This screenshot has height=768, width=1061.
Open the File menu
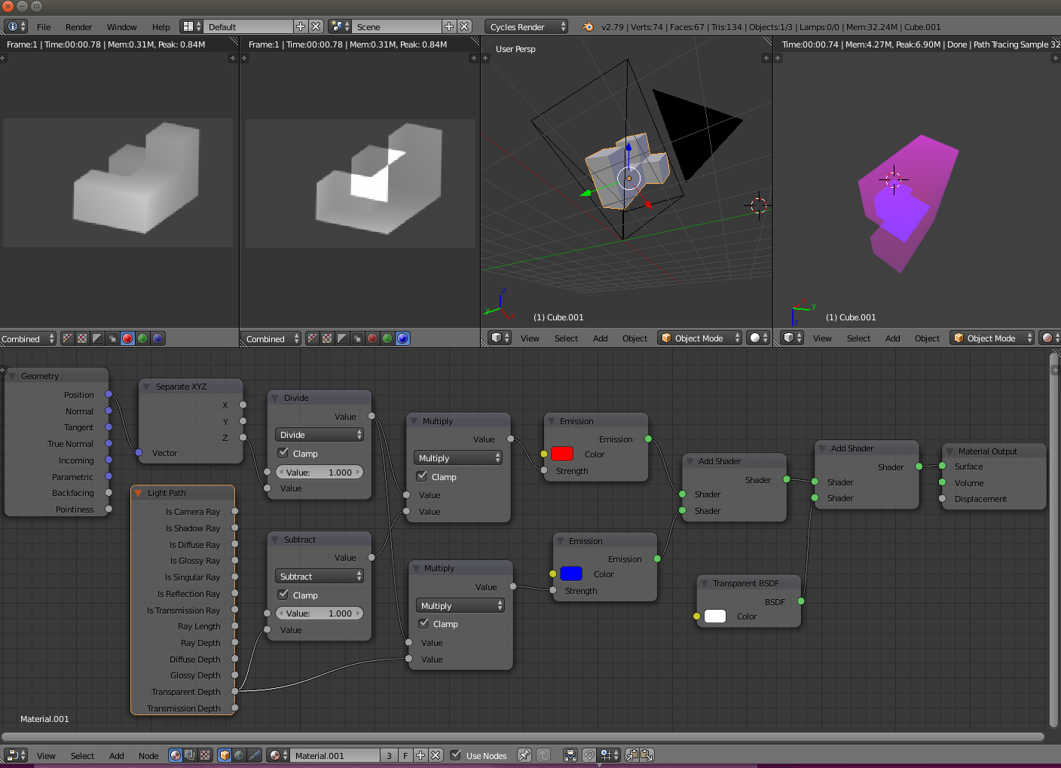[44, 26]
